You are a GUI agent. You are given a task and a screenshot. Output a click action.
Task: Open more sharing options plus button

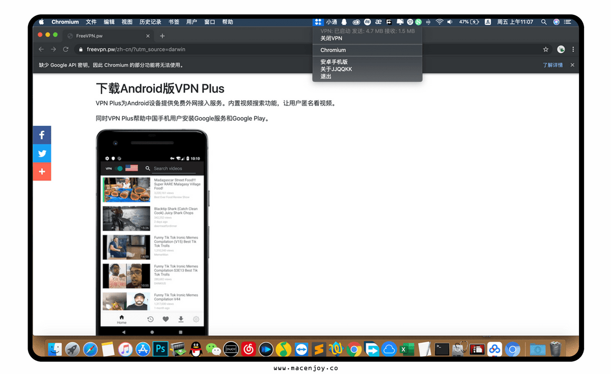[x=42, y=172]
